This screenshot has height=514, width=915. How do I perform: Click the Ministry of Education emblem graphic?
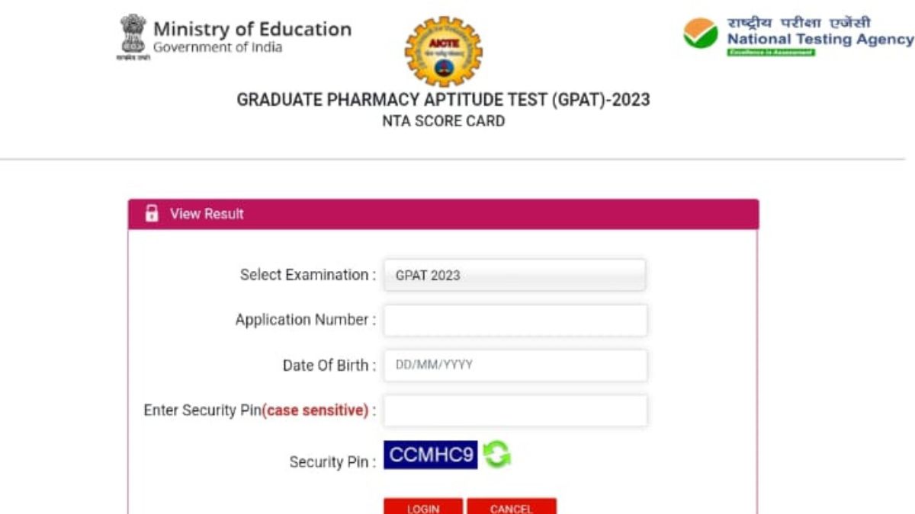tap(133, 33)
